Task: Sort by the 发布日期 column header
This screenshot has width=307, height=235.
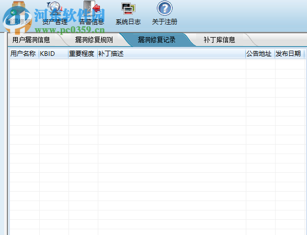Action: [289, 54]
